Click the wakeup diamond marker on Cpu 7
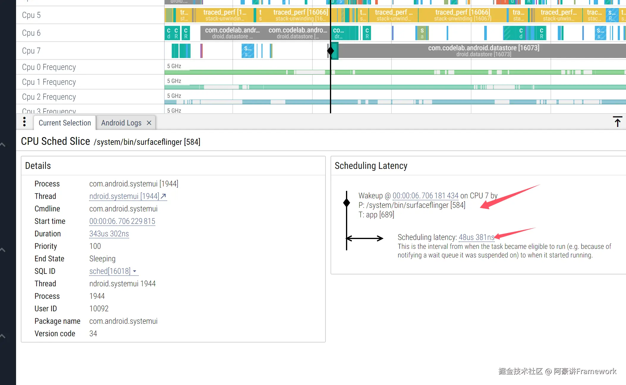The height and width of the screenshot is (385, 626). 331,51
